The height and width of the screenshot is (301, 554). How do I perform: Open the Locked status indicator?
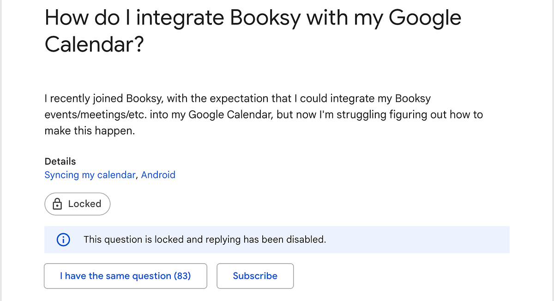pos(77,204)
